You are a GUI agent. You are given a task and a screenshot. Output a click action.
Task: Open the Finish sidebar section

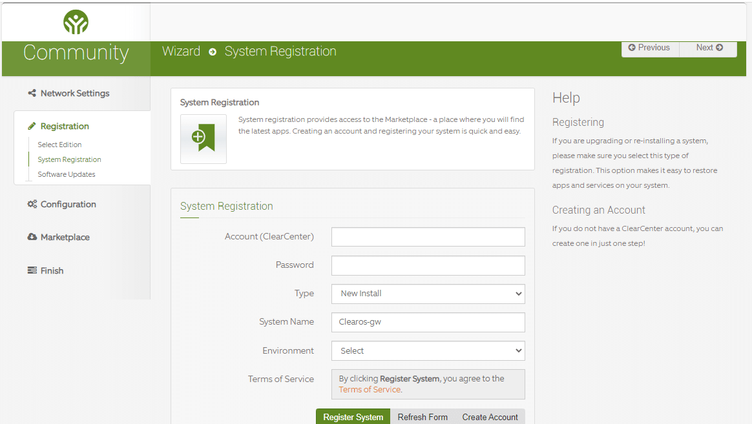click(x=52, y=270)
